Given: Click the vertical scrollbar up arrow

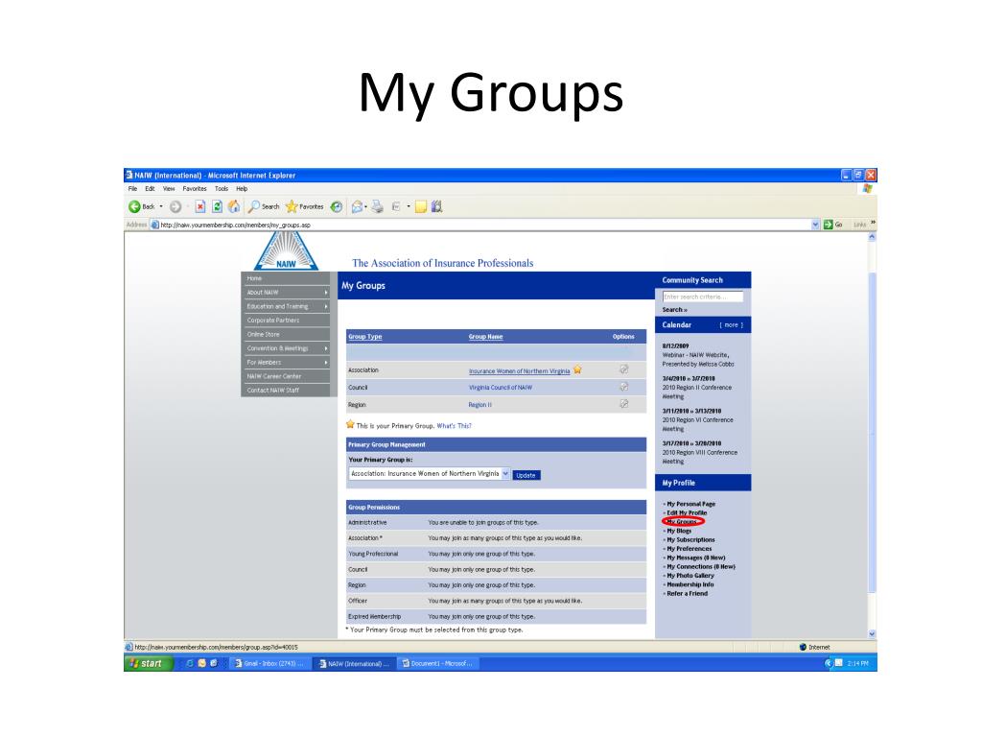Looking at the screenshot, I should click(872, 238).
